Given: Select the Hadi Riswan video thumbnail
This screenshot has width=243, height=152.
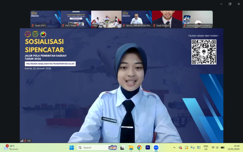Looking at the screenshot, I should pyautogui.click(x=167, y=19).
